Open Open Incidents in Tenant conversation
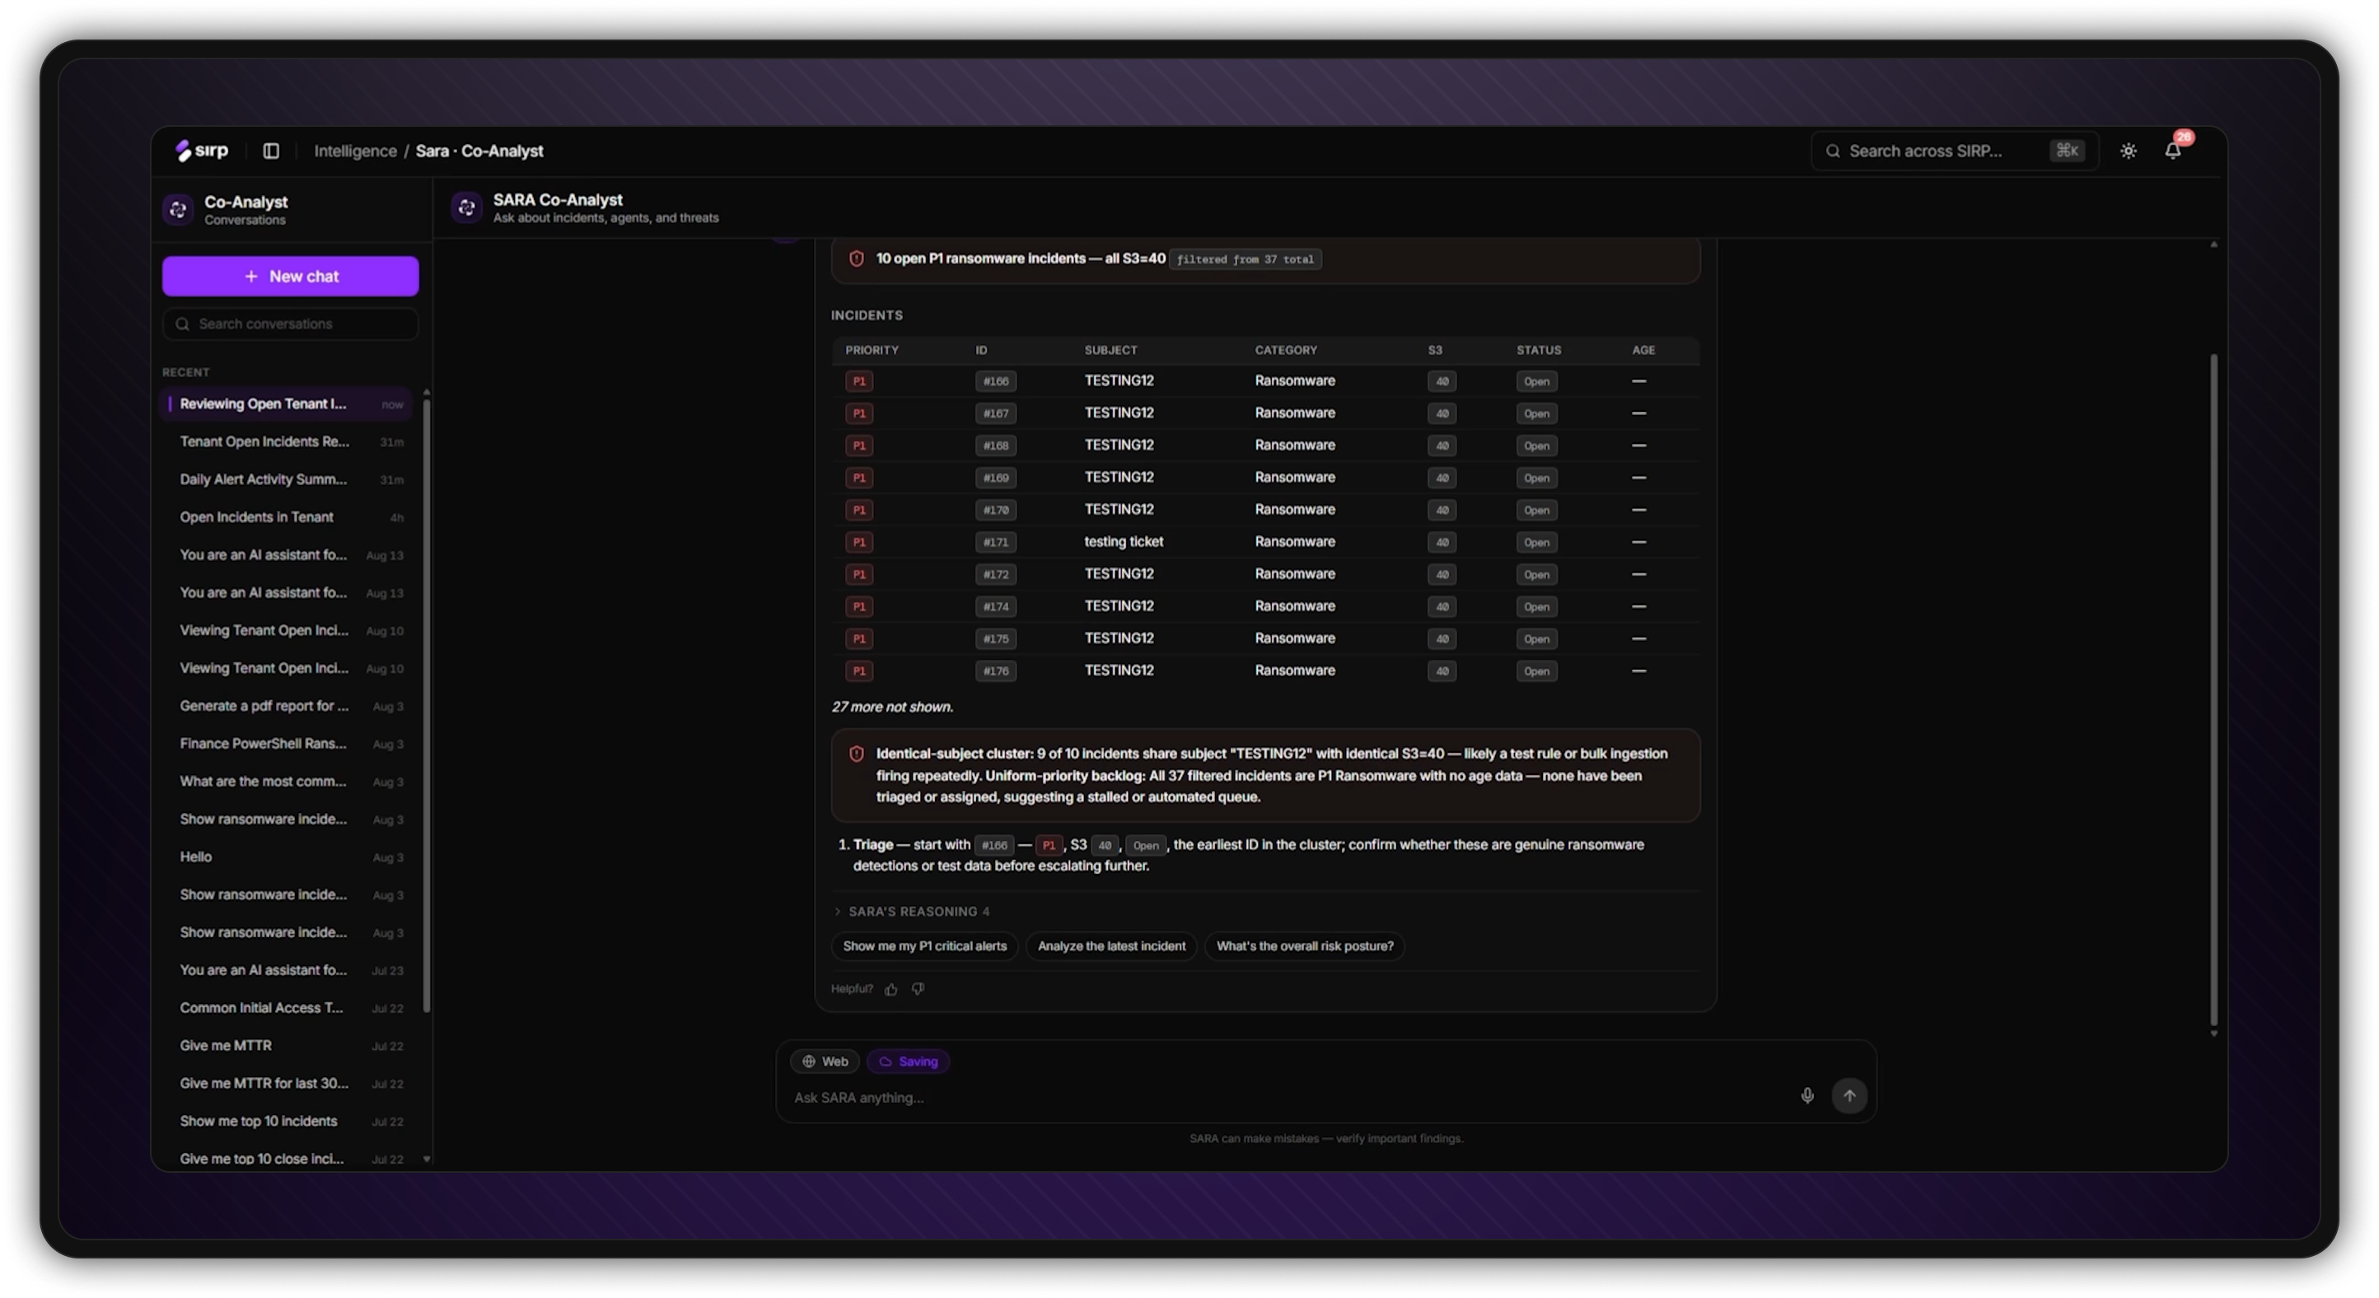This screenshot has width=2379, height=1298. click(x=287, y=518)
